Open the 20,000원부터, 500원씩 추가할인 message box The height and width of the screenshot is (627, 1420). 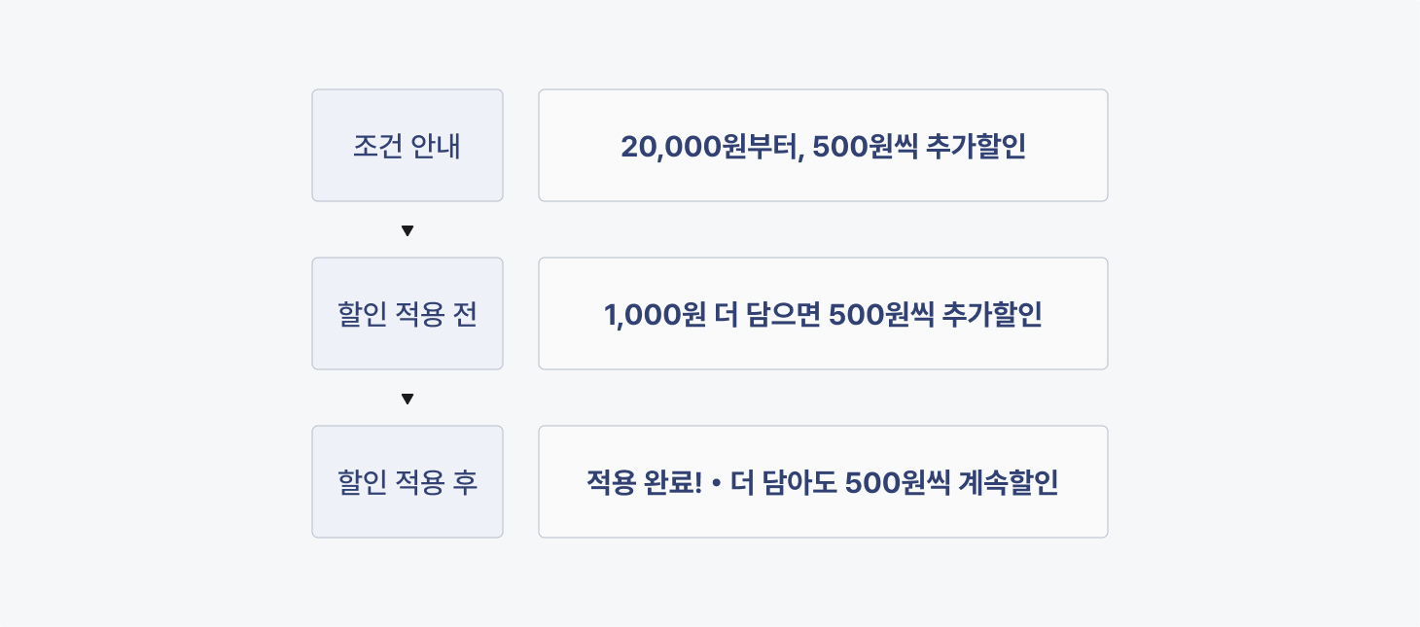click(823, 146)
